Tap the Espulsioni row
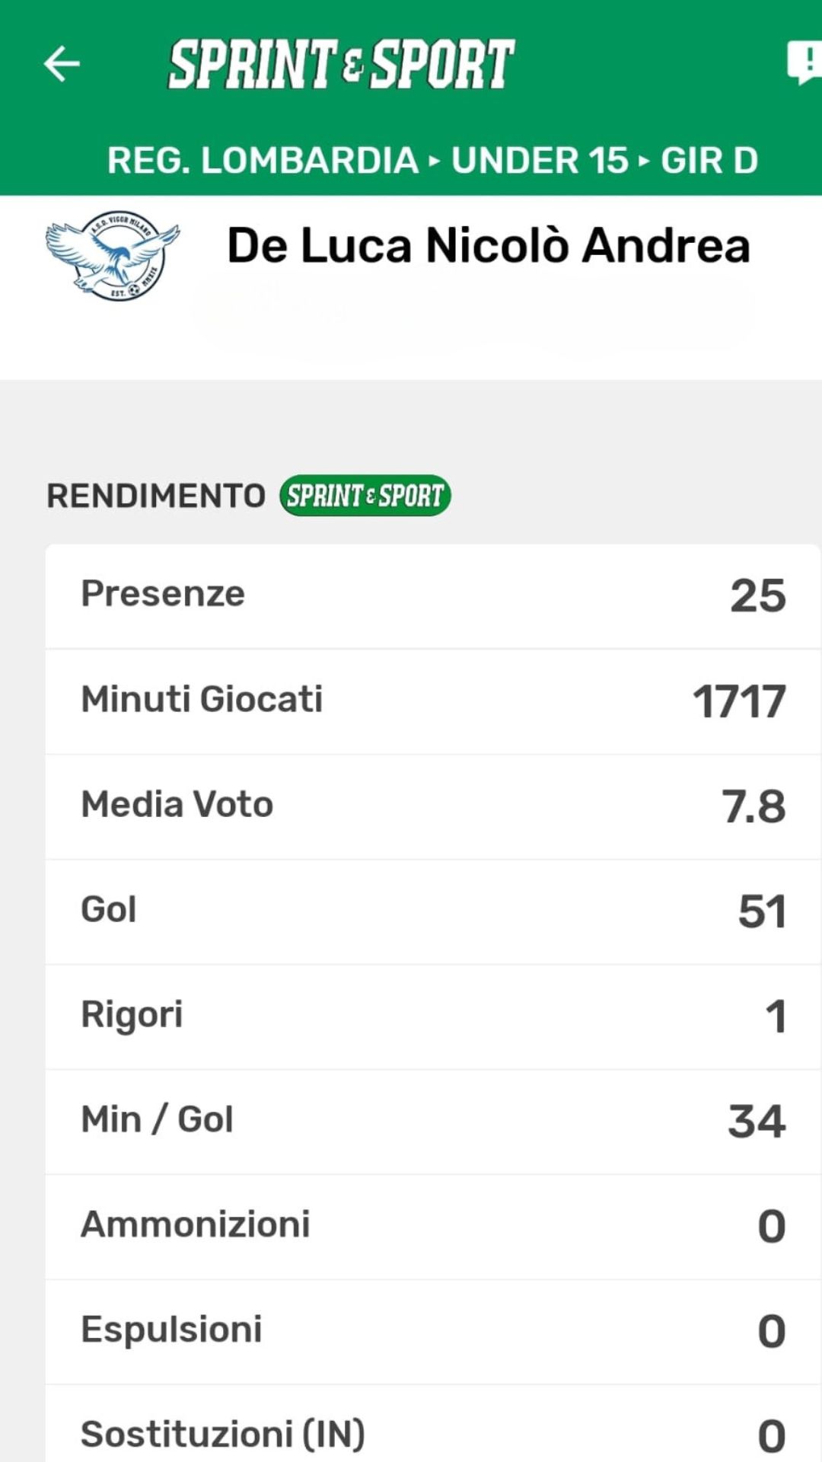The width and height of the screenshot is (822, 1462). click(x=432, y=1331)
